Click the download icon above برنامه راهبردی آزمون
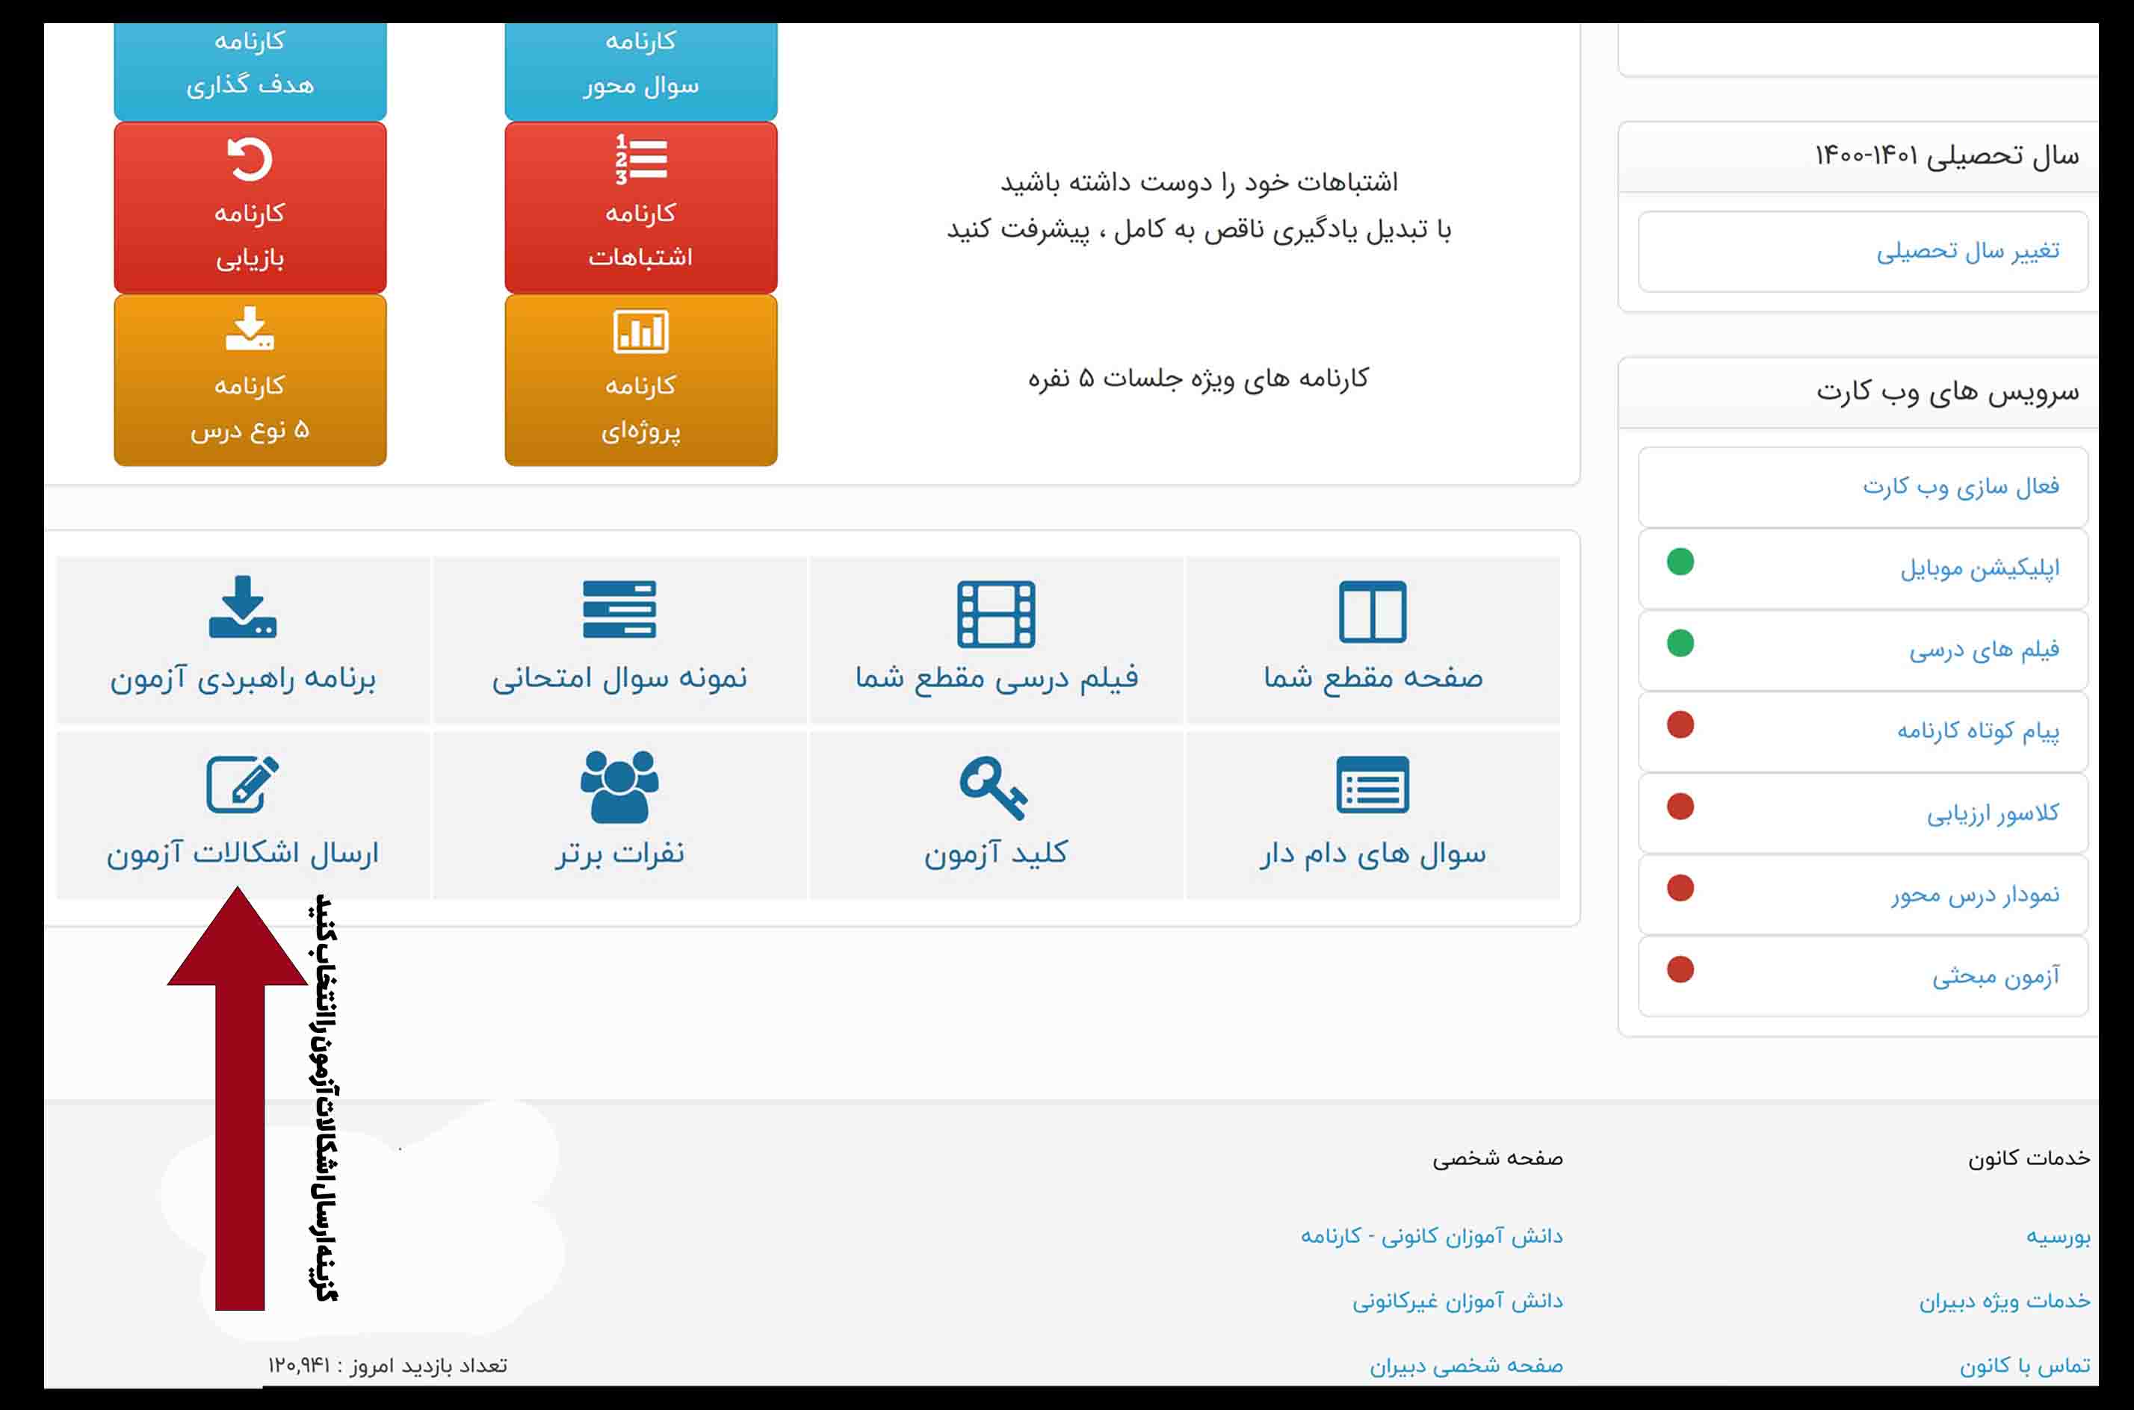 pyautogui.click(x=242, y=607)
